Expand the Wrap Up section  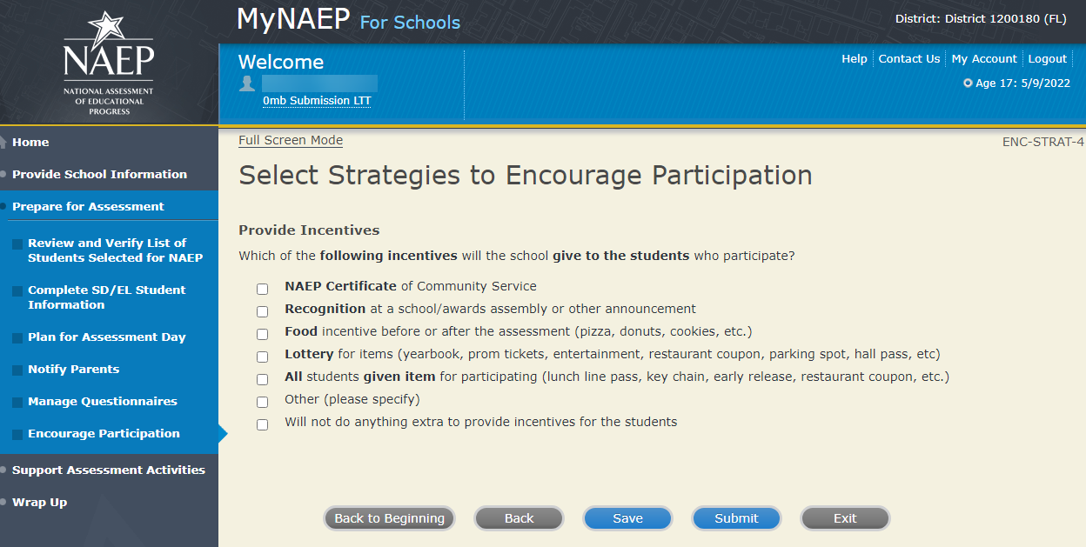tap(39, 502)
